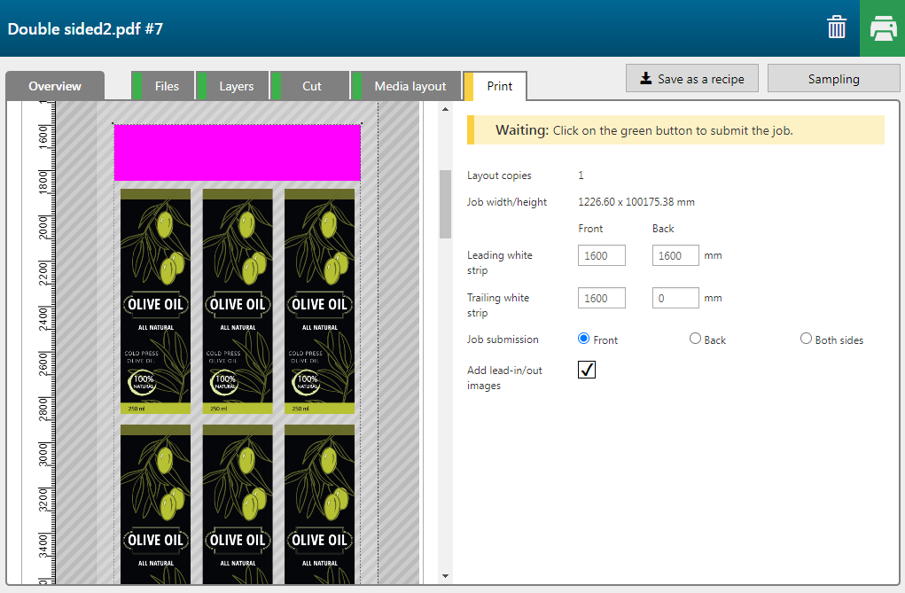
Task: Select Front job submission radio
Action: pyautogui.click(x=583, y=339)
